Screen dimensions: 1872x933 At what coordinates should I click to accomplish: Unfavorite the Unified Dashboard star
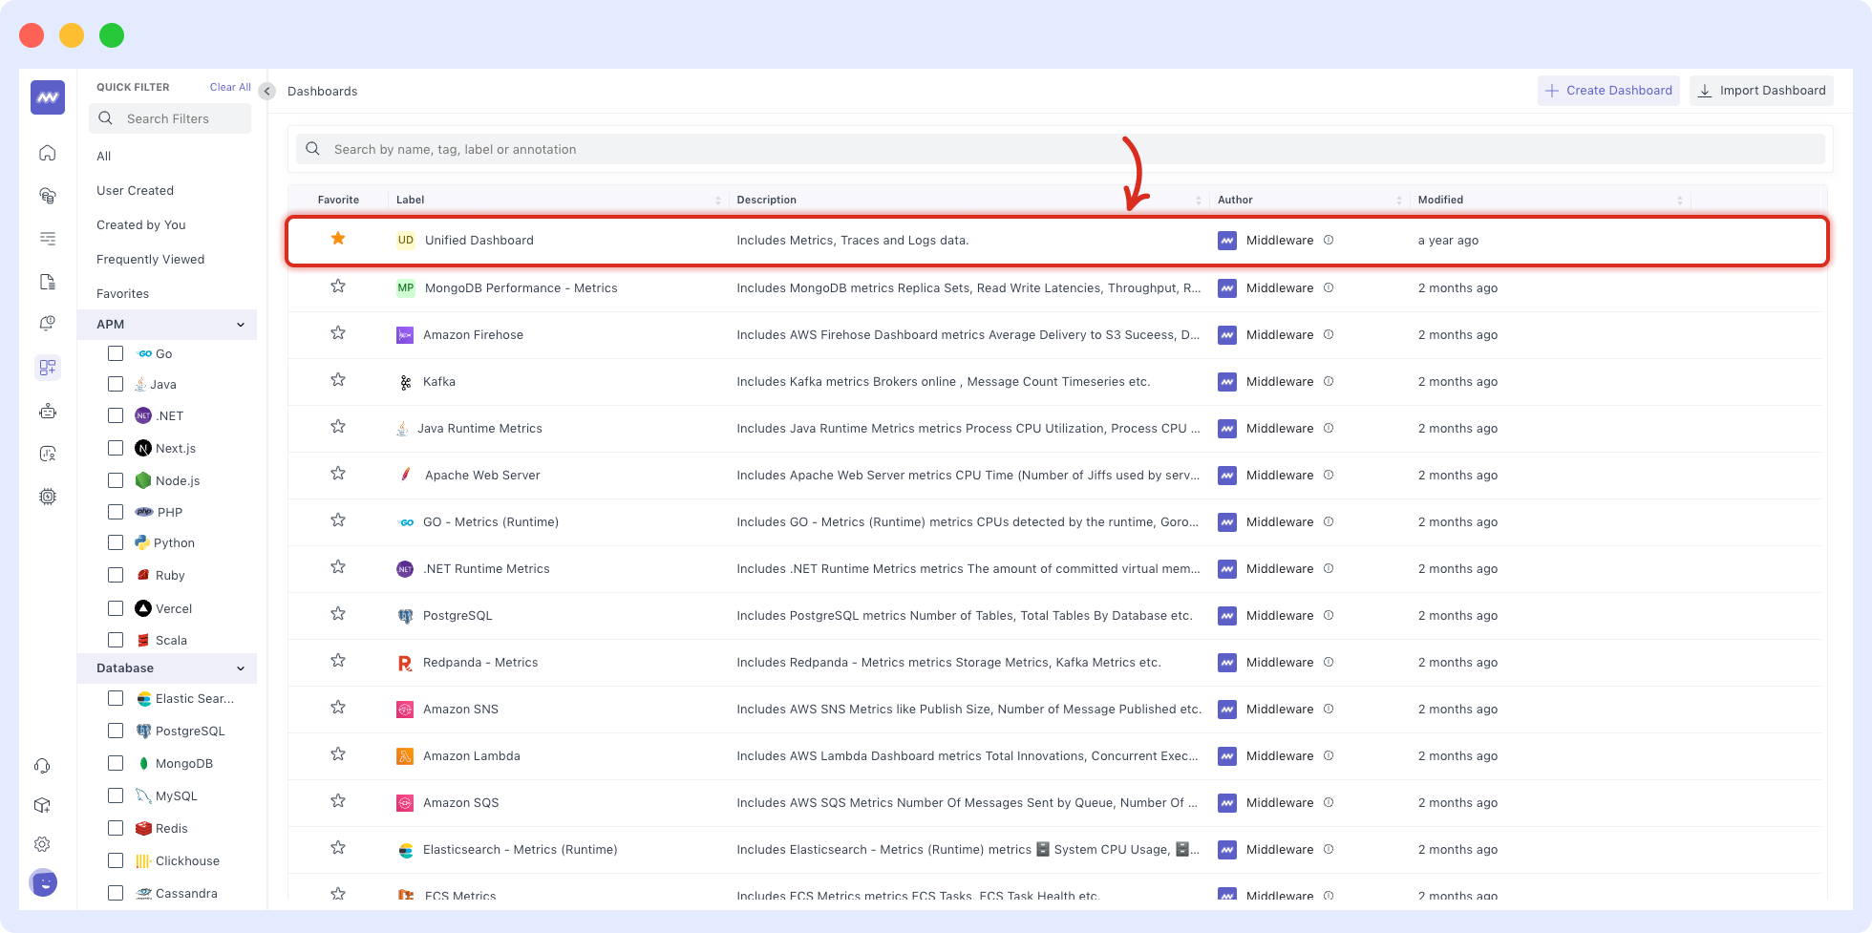pos(338,239)
